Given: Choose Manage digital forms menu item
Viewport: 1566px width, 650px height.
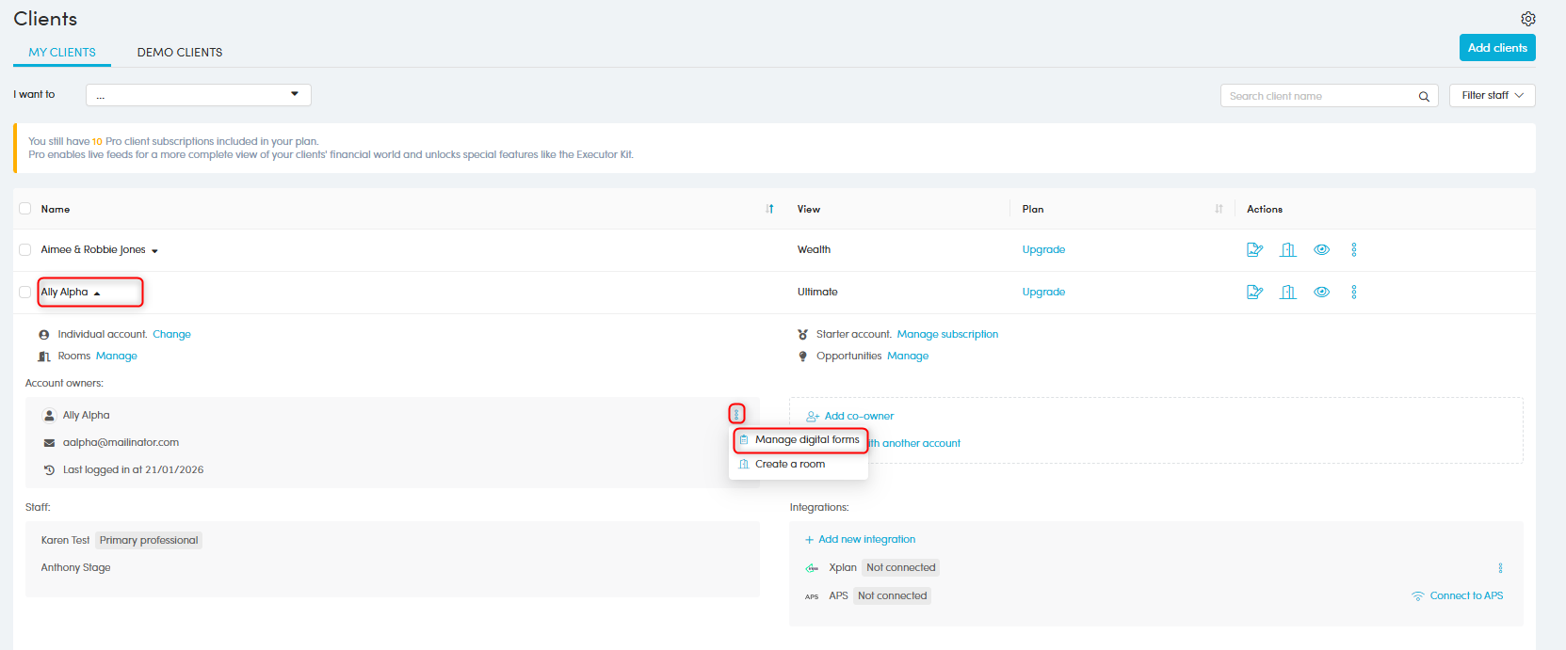Looking at the screenshot, I should pyautogui.click(x=806, y=439).
